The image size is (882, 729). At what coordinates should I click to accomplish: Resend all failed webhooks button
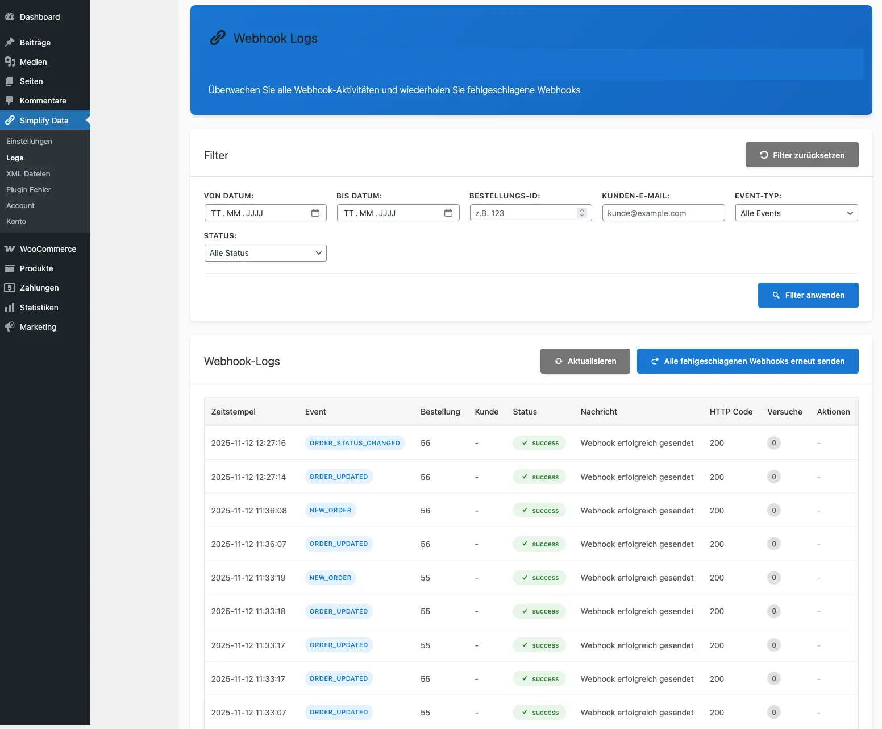[747, 361]
